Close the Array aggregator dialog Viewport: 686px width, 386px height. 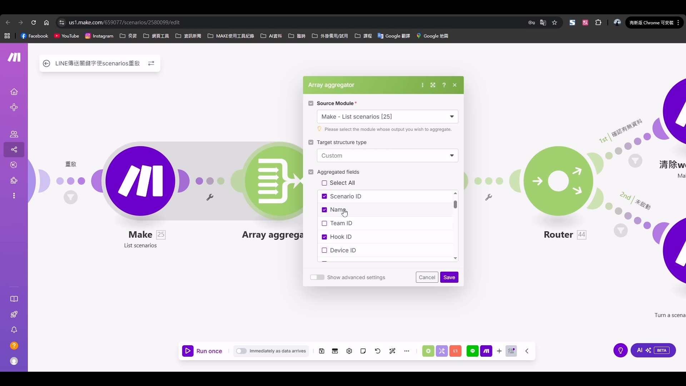[x=454, y=85]
